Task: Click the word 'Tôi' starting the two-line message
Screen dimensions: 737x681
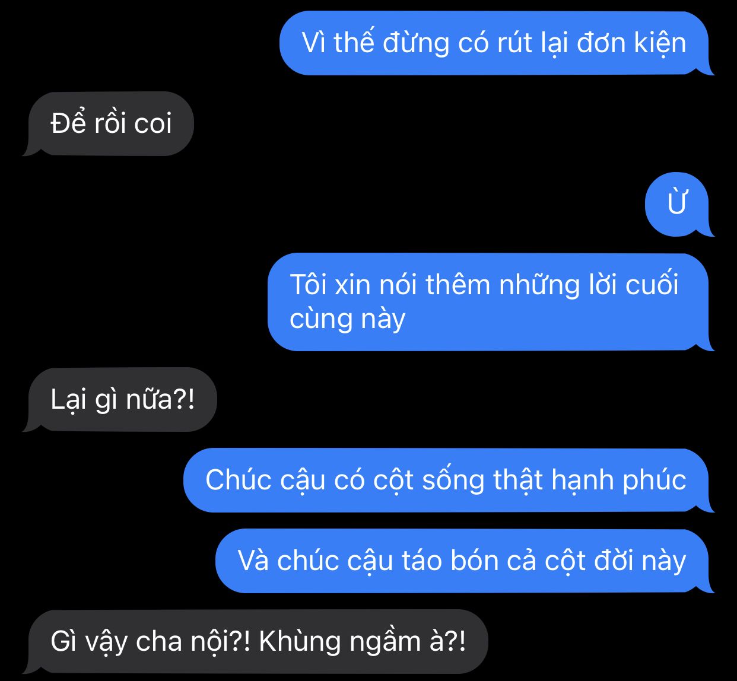Action: coord(309,285)
